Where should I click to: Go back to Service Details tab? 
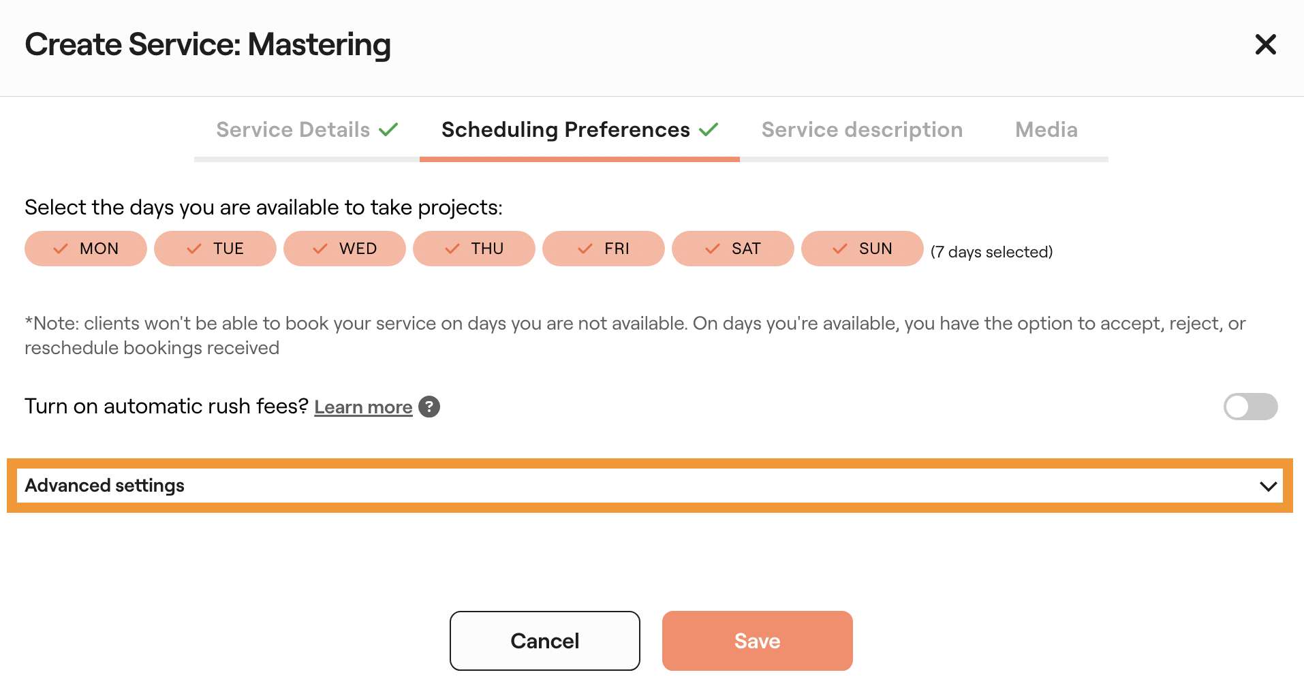pyautogui.click(x=292, y=129)
